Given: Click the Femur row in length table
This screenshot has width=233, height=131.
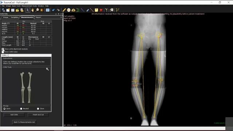Looking at the screenshot, I should coord(27,41).
